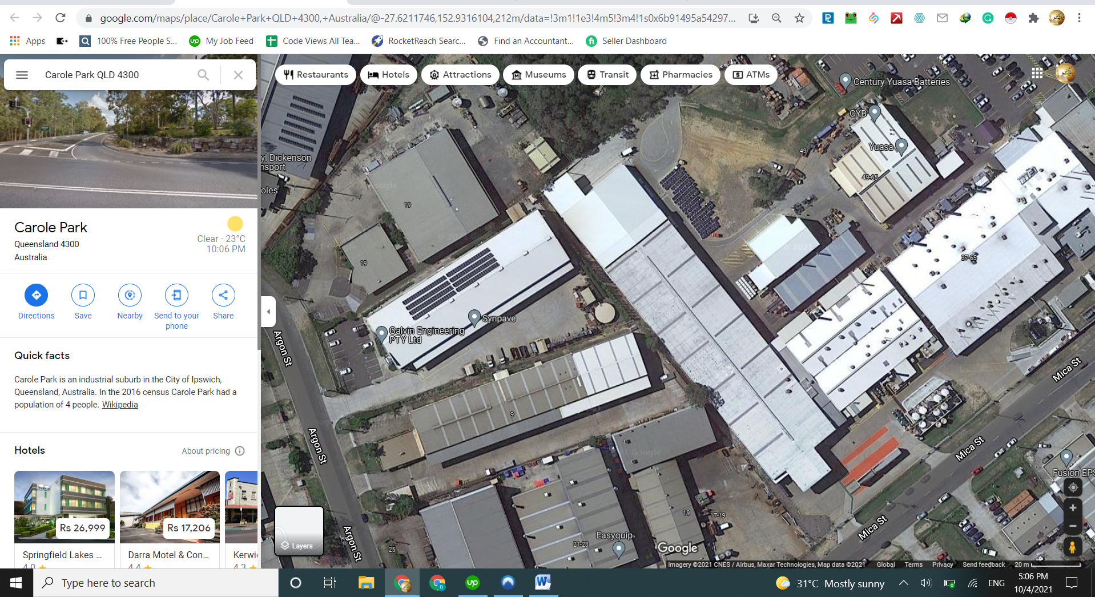Viewport: 1095px width, 597px height.
Task: Open the Wikipedia link in Quick facts
Action: [x=119, y=405]
